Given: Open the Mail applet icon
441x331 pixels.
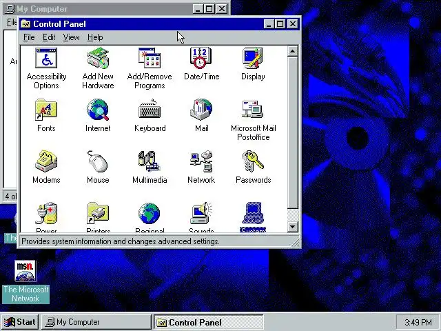Looking at the screenshot, I should (x=201, y=110).
